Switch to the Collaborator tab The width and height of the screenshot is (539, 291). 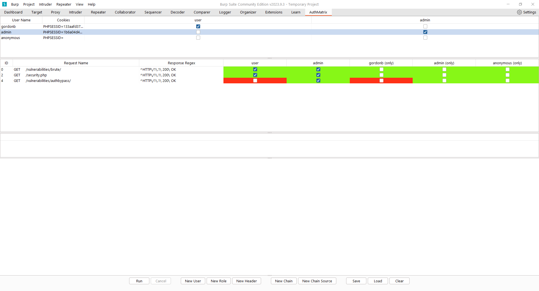[125, 12]
